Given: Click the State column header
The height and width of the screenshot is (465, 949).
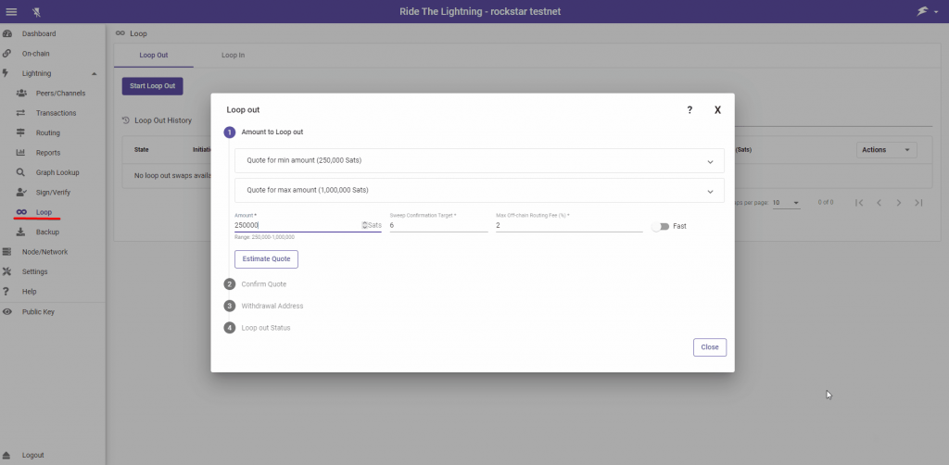Looking at the screenshot, I should click(x=141, y=149).
